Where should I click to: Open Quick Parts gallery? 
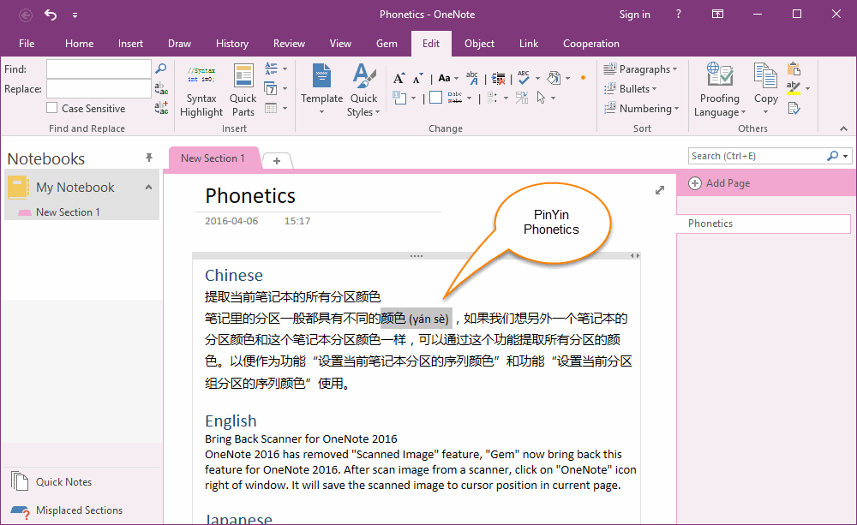pos(243,91)
